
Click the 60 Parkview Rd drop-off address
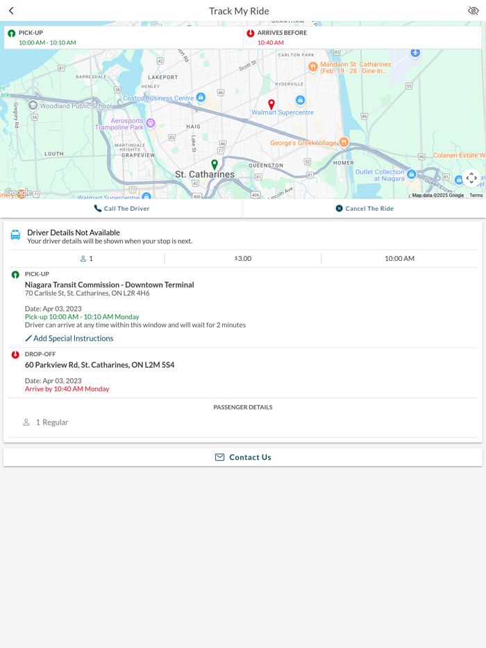tap(100, 365)
